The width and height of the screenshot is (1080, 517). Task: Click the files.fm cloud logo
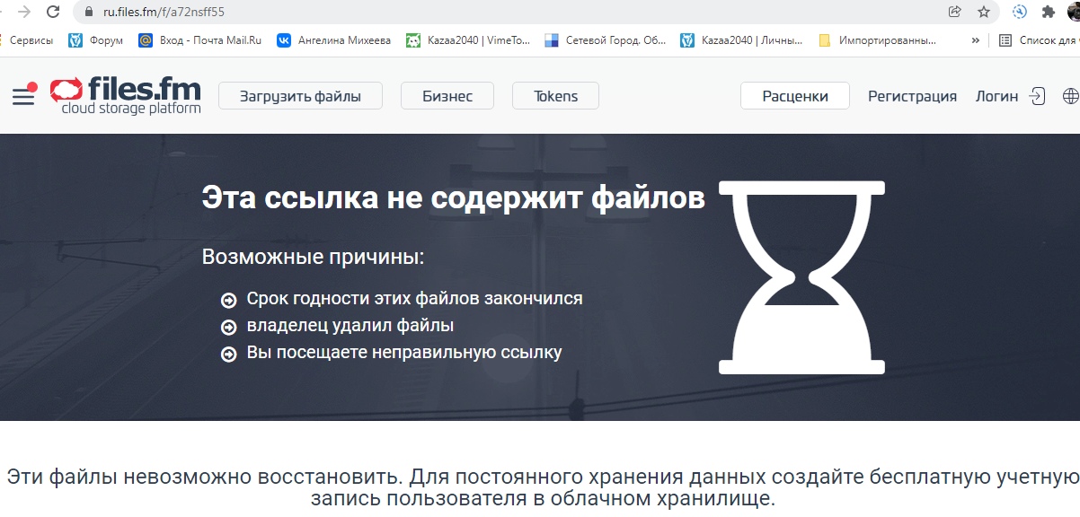(126, 95)
